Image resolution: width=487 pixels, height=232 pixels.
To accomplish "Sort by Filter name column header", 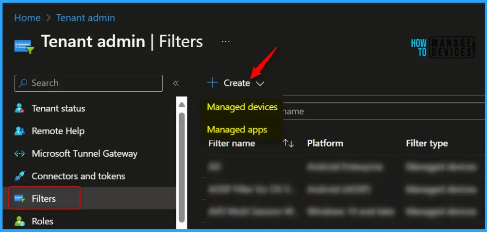I will point(232,143).
